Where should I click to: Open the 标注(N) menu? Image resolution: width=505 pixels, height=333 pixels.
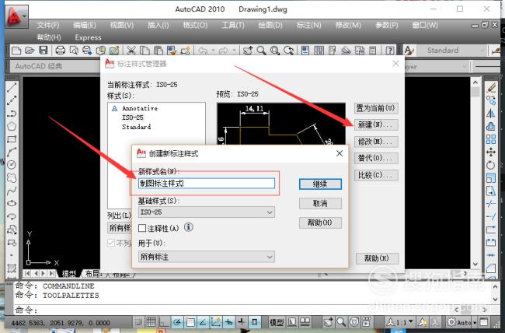point(308,25)
